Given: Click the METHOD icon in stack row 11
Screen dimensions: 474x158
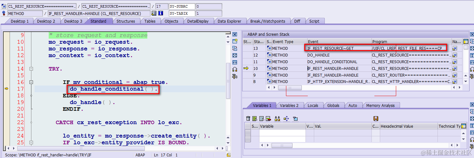Looking at the screenshot, I should 269,62.
